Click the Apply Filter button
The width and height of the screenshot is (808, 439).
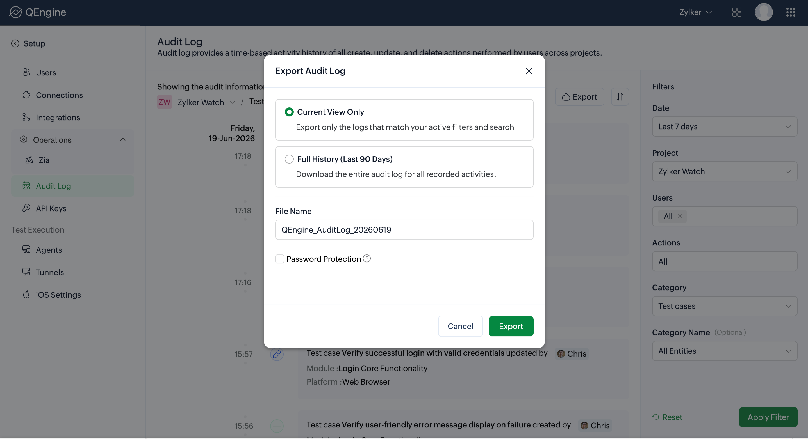(768, 417)
